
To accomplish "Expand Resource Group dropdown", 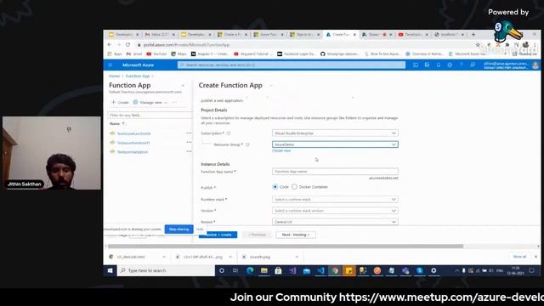I will 335,144.
